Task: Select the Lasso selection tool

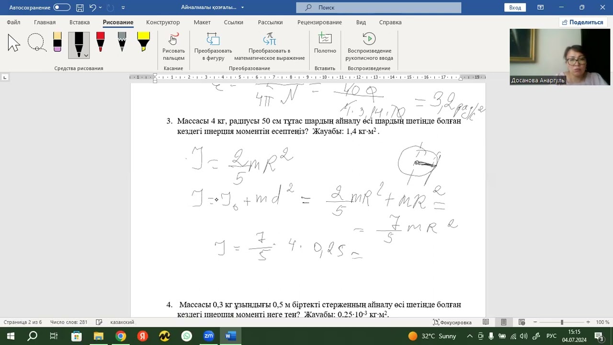Action: [x=36, y=43]
